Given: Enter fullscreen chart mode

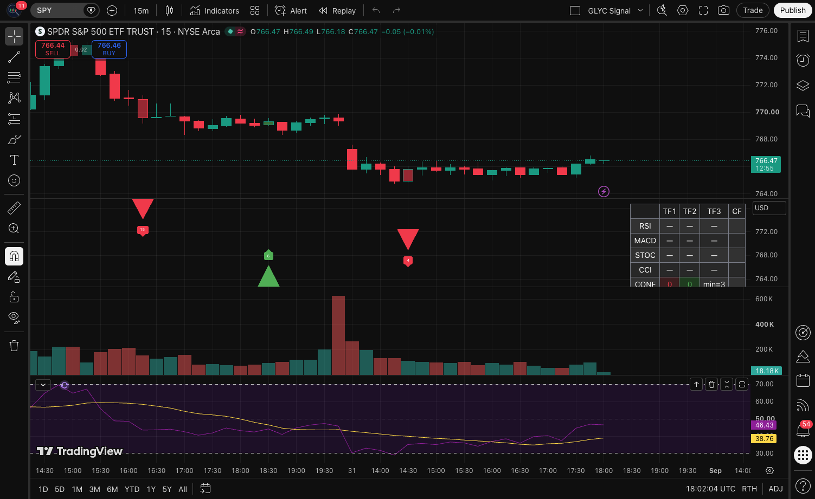Looking at the screenshot, I should (x=703, y=10).
